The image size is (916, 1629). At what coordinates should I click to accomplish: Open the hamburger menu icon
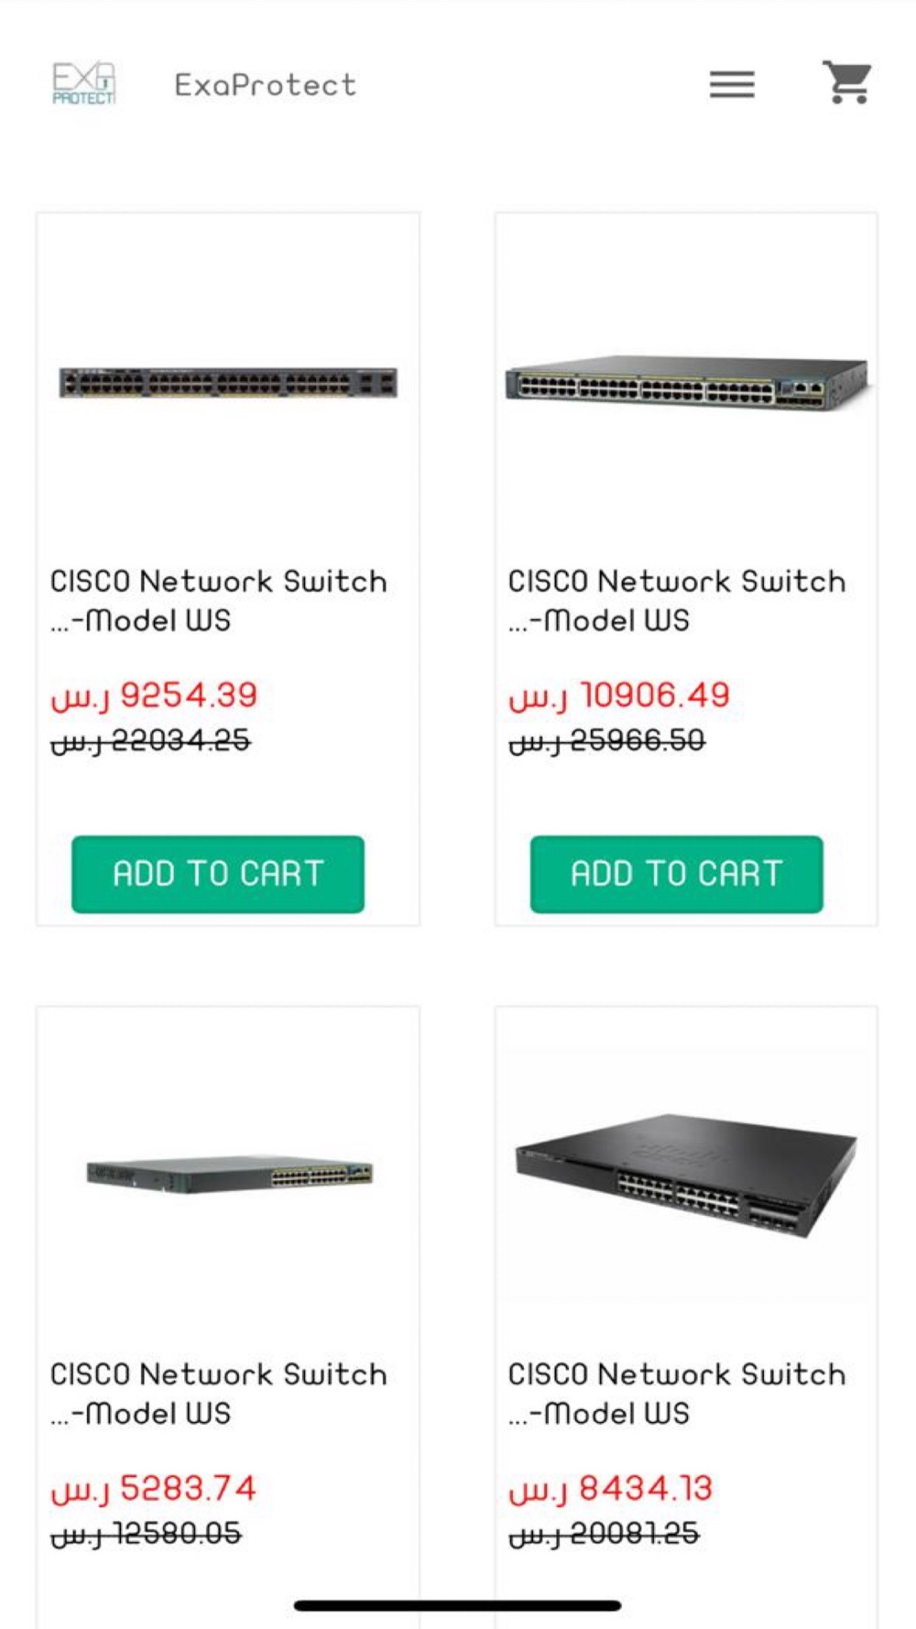732,84
